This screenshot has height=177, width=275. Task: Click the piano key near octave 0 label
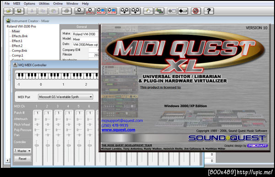pyautogui.click(x=41, y=77)
